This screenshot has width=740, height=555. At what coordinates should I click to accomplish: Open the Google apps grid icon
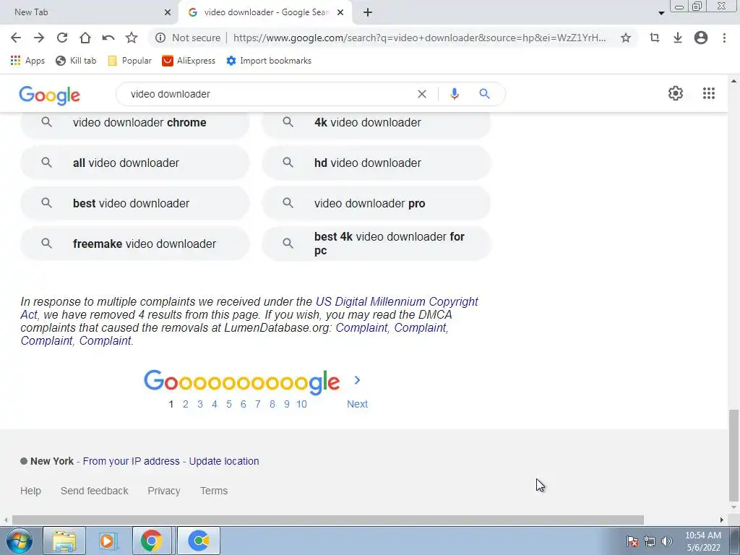[x=708, y=93]
